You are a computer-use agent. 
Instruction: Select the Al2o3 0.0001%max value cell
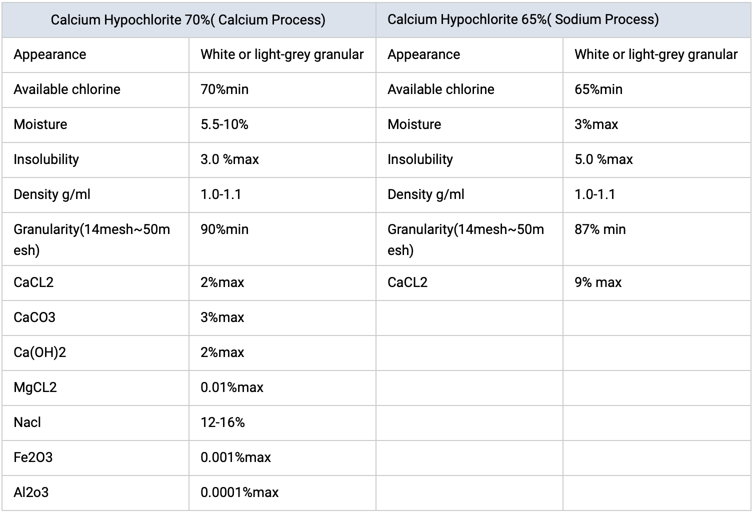tap(282, 492)
